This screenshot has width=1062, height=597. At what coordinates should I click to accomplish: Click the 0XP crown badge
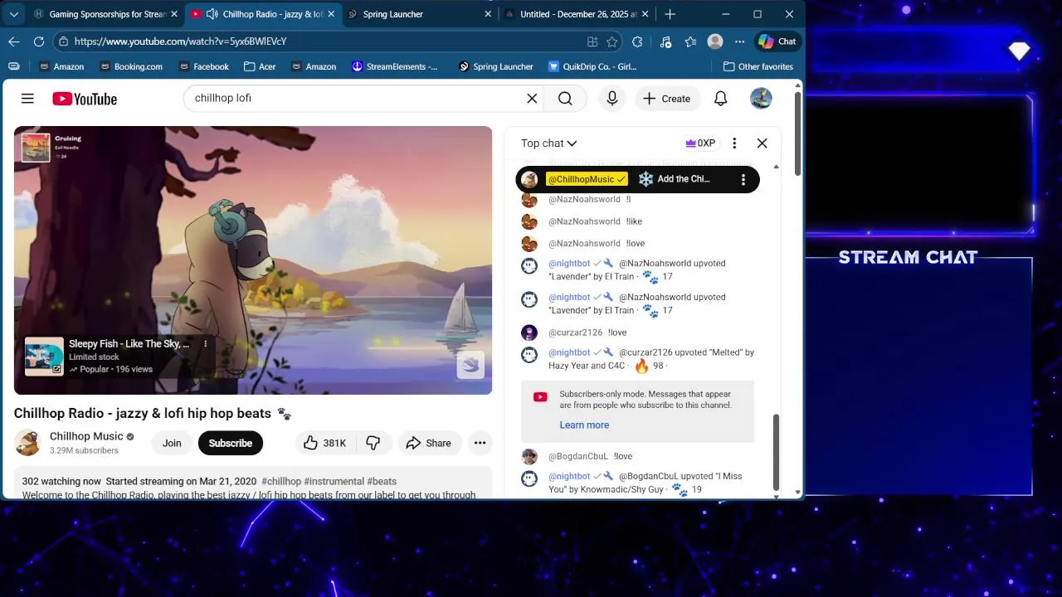[x=700, y=143]
